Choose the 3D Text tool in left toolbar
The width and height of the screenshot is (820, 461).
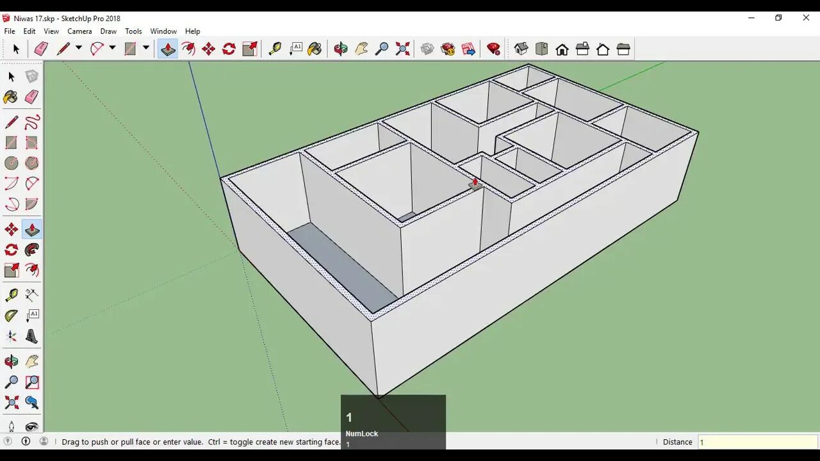(x=31, y=336)
